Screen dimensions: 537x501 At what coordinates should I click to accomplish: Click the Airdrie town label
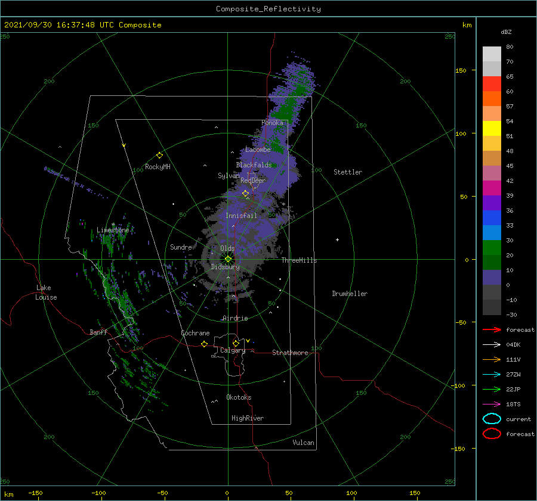(235, 318)
